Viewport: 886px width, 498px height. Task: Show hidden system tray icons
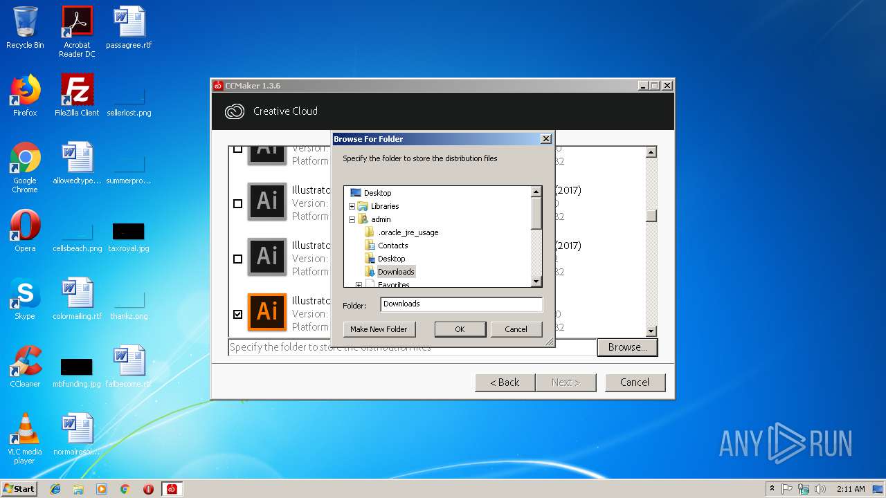(x=772, y=489)
